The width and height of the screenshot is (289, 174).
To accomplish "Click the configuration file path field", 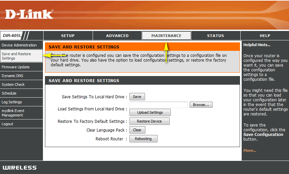I will 159,105.
